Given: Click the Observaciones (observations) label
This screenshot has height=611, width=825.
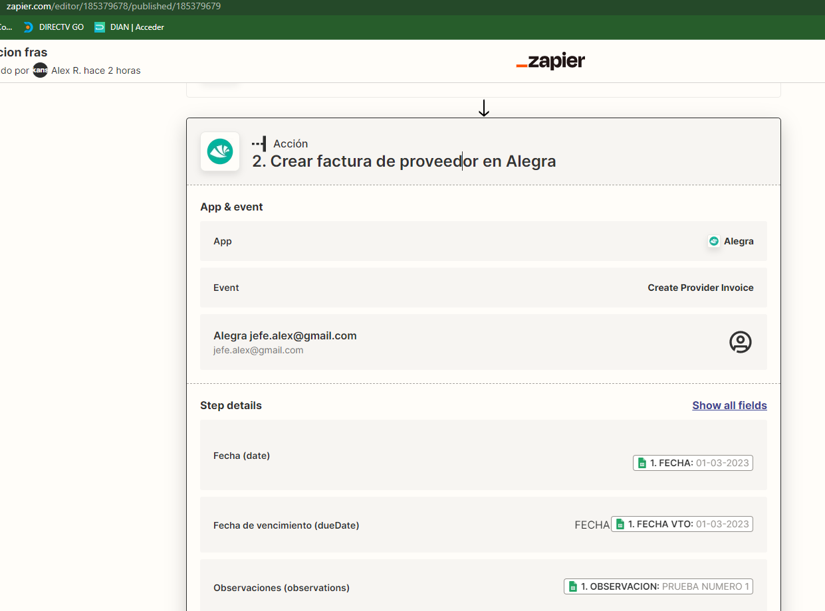Looking at the screenshot, I should tap(281, 588).
